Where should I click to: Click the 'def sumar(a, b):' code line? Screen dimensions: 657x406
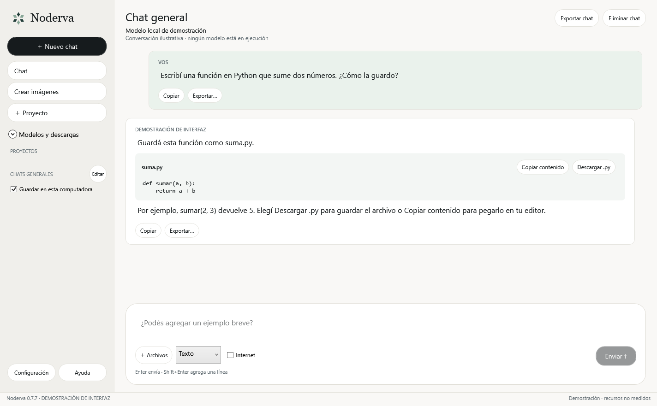click(169, 183)
